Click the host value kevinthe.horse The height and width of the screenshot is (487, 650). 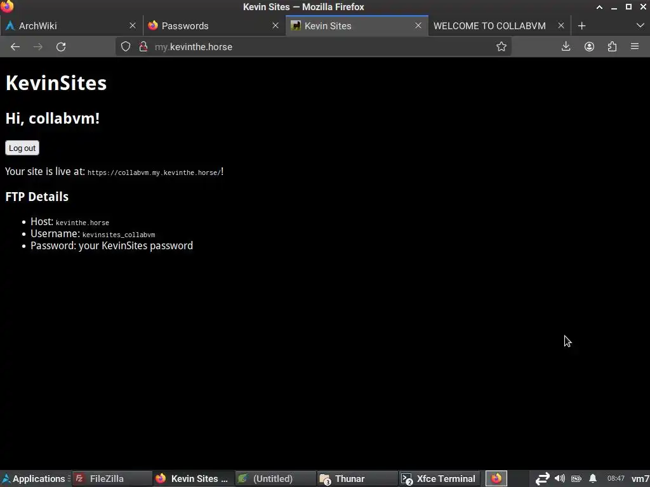83,223
